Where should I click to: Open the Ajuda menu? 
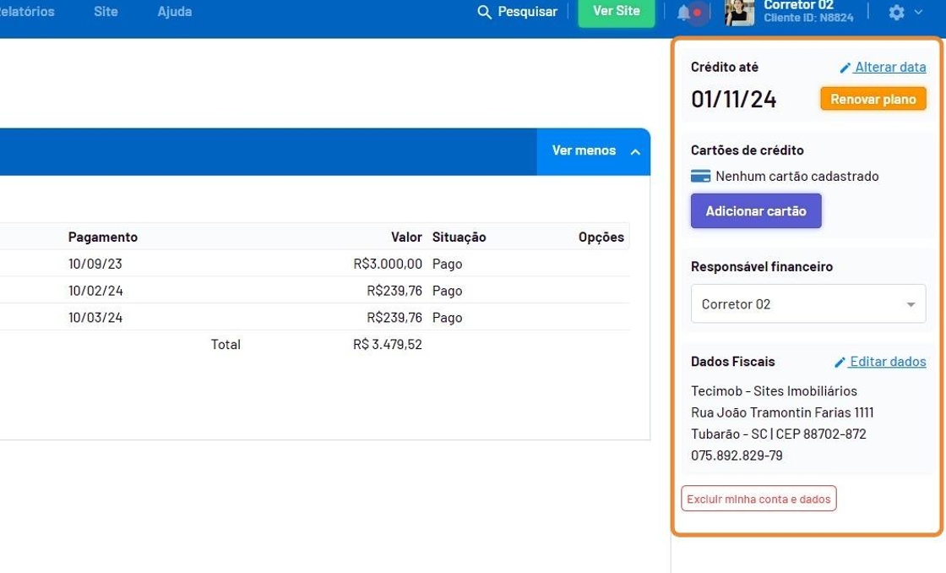point(174,12)
